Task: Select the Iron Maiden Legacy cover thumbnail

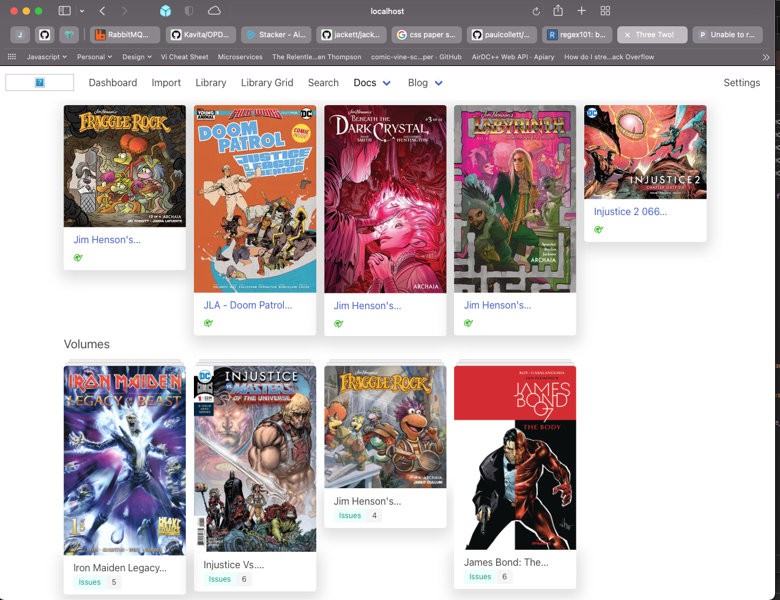Action: click(125, 460)
